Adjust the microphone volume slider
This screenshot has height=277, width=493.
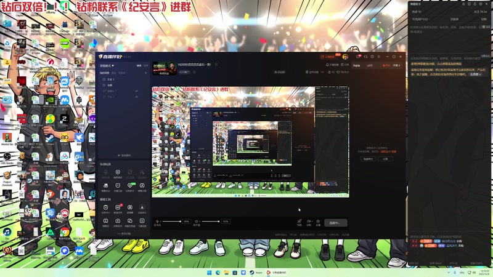pos(171,222)
